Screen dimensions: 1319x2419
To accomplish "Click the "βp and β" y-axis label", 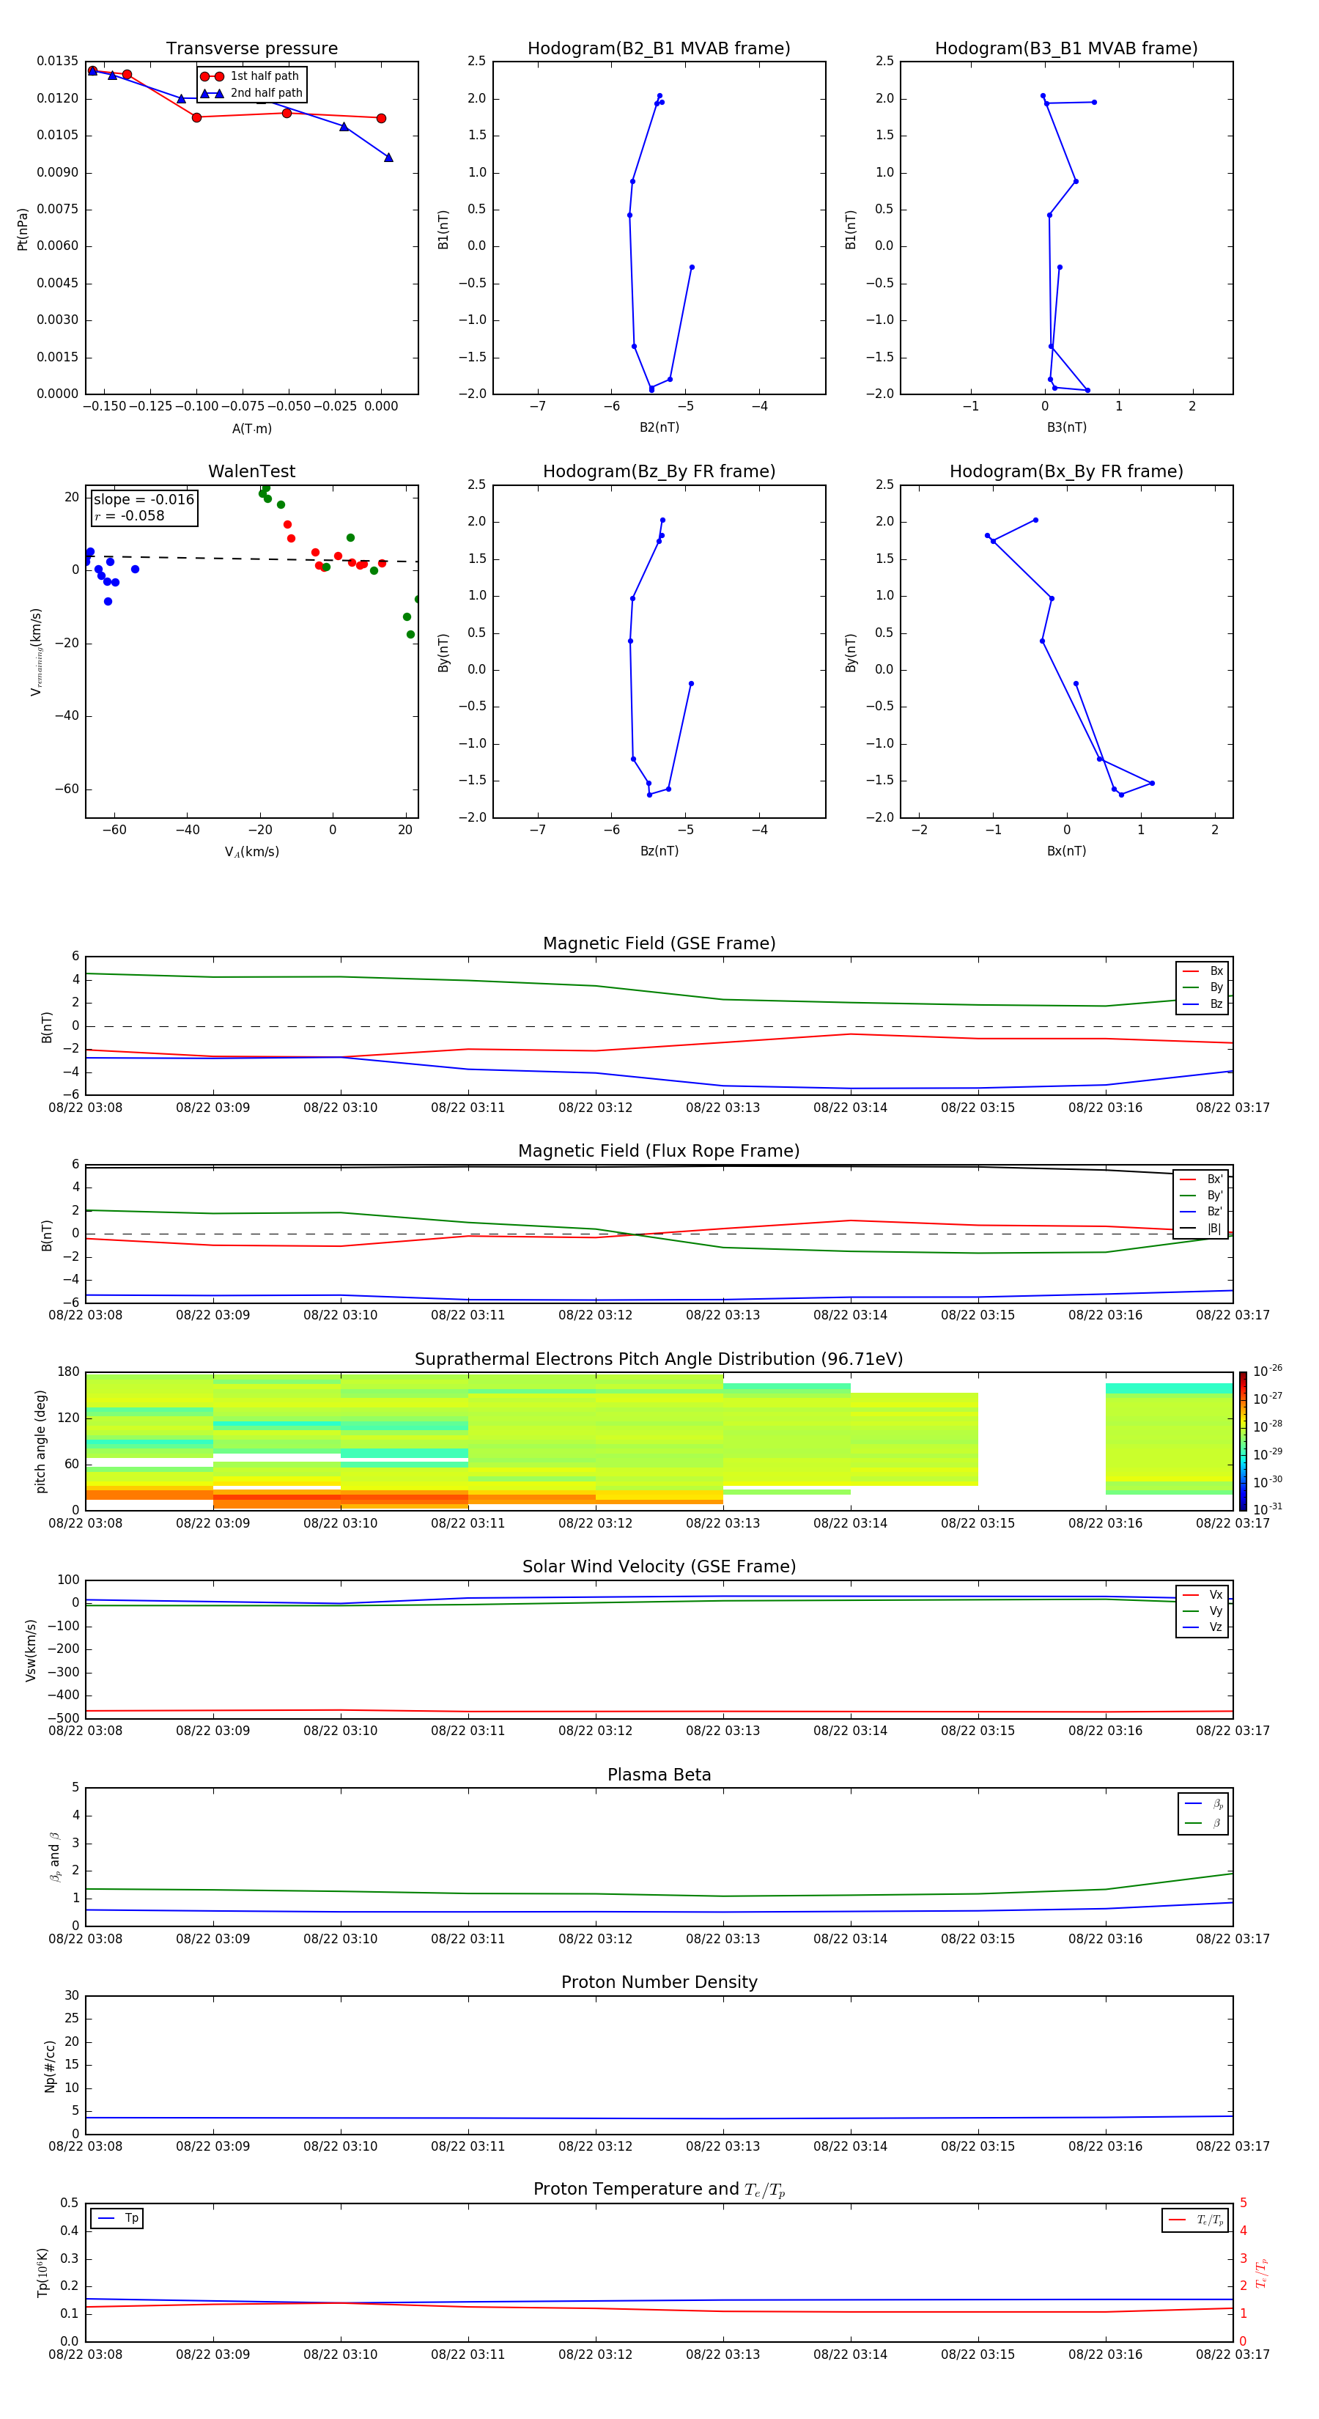I will (54, 1857).
